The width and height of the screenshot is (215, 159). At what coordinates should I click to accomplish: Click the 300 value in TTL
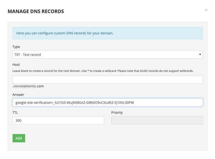click(19, 120)
